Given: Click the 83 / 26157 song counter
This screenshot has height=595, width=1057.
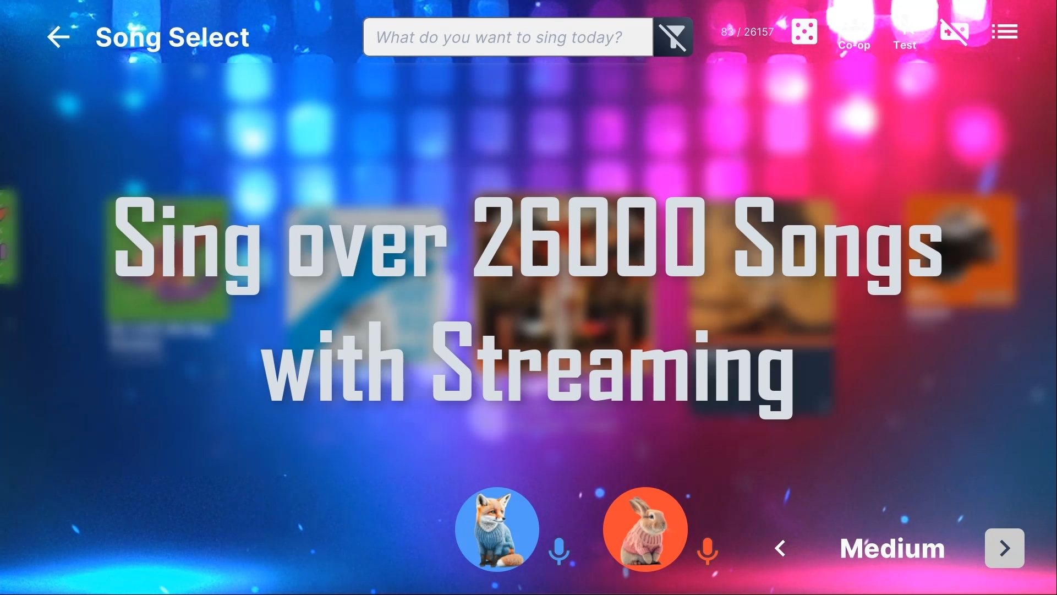Looking at the screenshot, I should click(747, 32).
